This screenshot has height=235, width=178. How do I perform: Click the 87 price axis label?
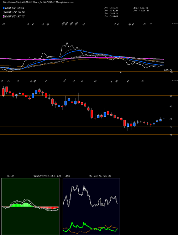171,106
